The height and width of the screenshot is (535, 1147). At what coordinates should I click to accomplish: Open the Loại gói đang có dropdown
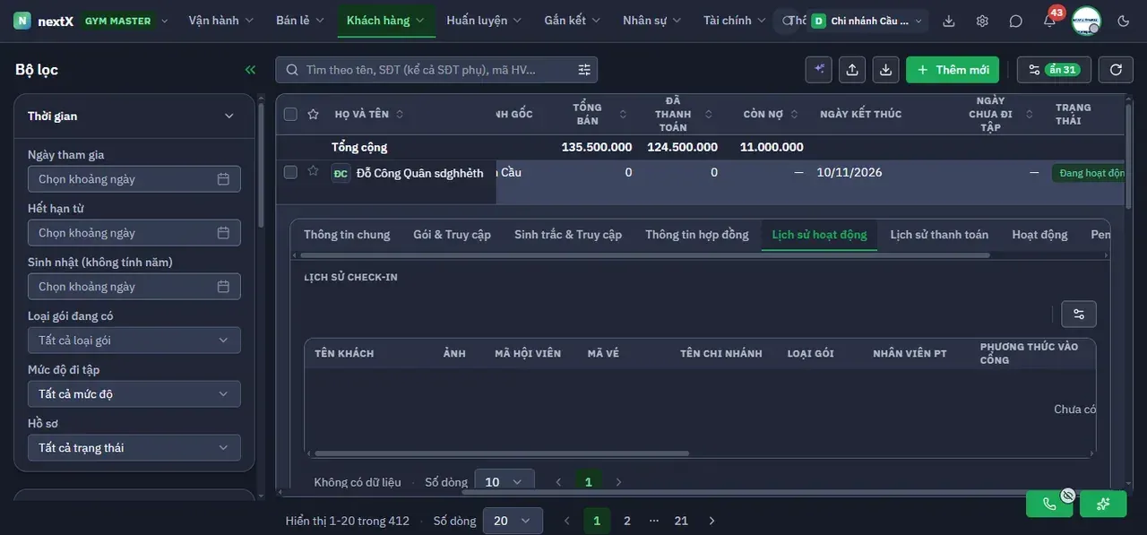[134, 341]
